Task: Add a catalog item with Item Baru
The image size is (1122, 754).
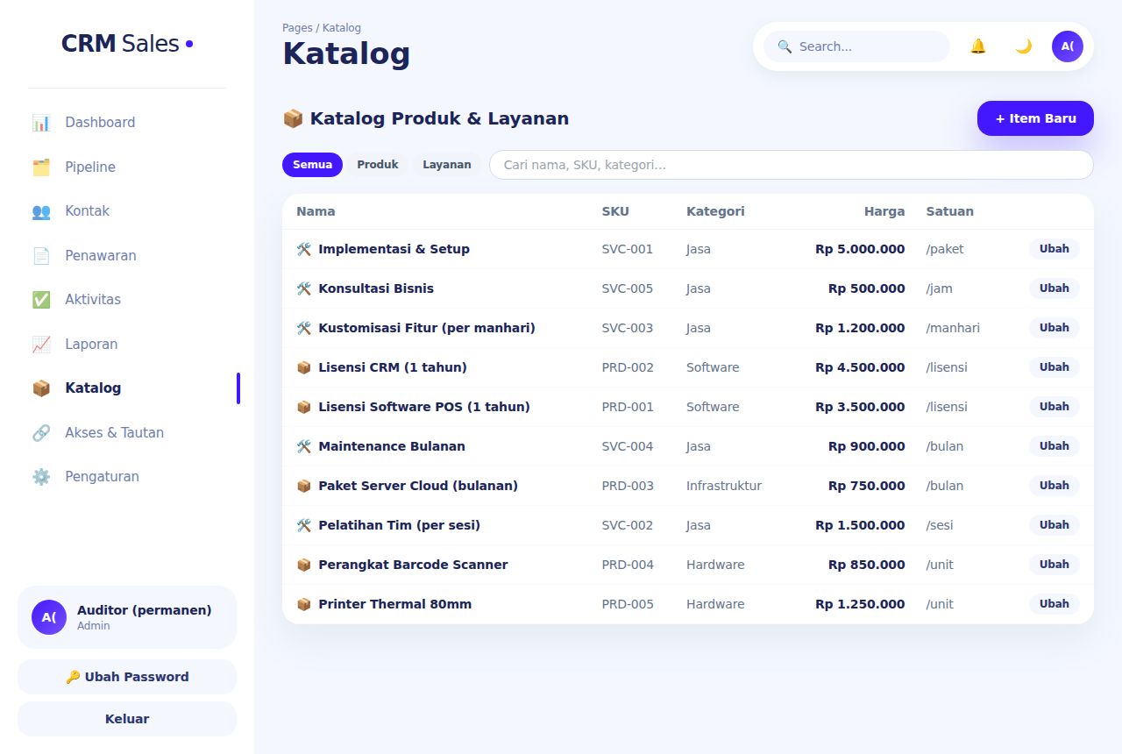Action: click(x=1035, y=118)
